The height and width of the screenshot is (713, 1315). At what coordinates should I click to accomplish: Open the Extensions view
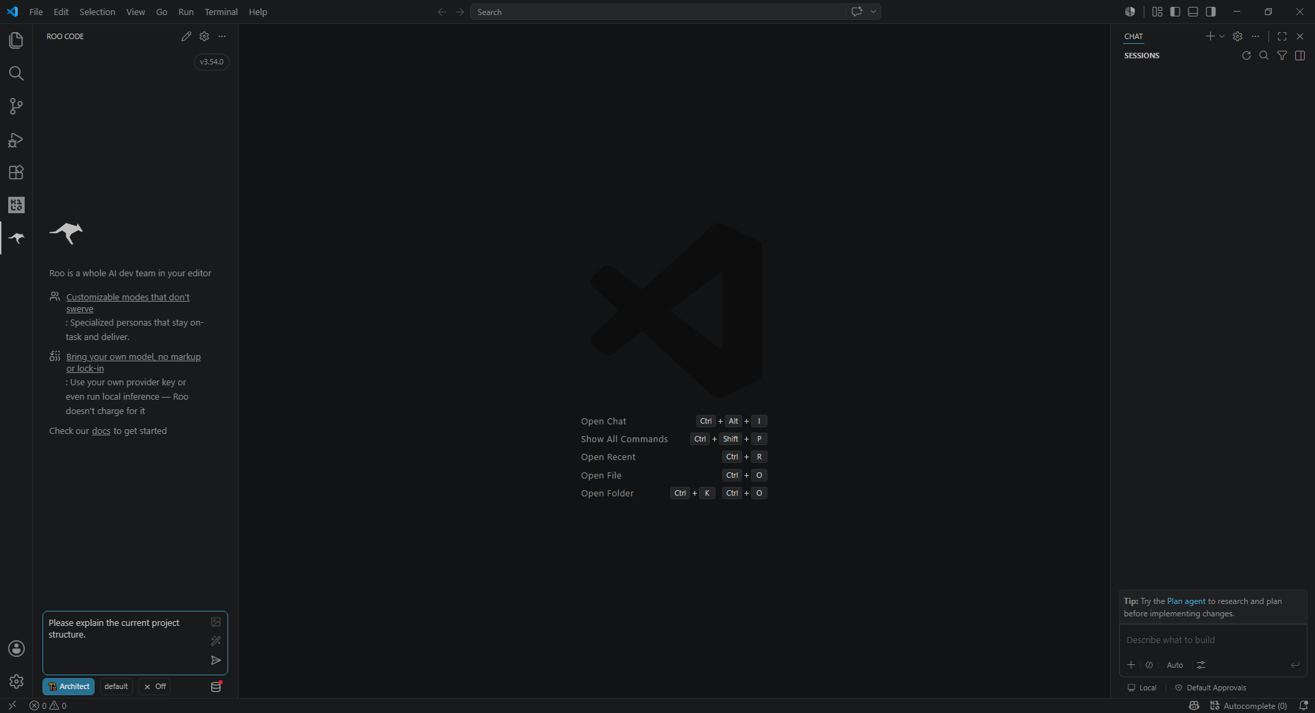pyautogui.click(x=16, y=172)
